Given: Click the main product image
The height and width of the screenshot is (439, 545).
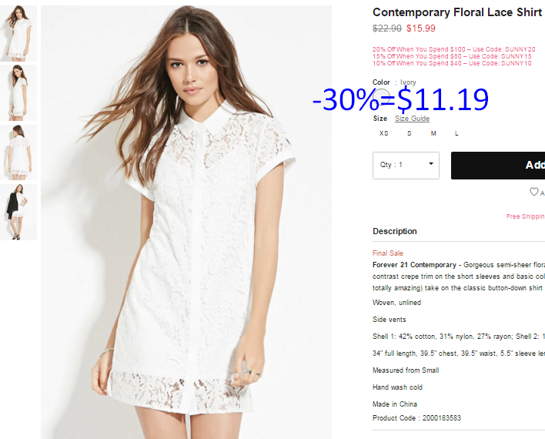Looking at the screenshot, I should coord(186,222).
